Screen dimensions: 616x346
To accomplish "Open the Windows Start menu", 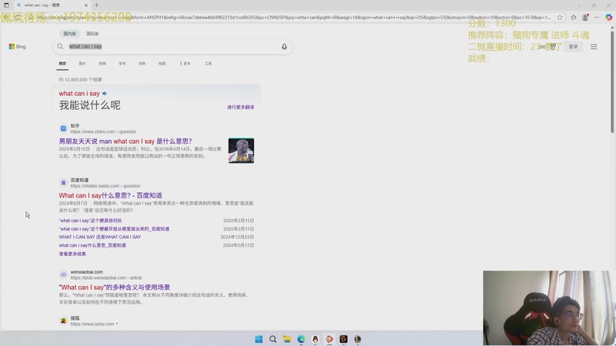I will [x=259, y=339].
